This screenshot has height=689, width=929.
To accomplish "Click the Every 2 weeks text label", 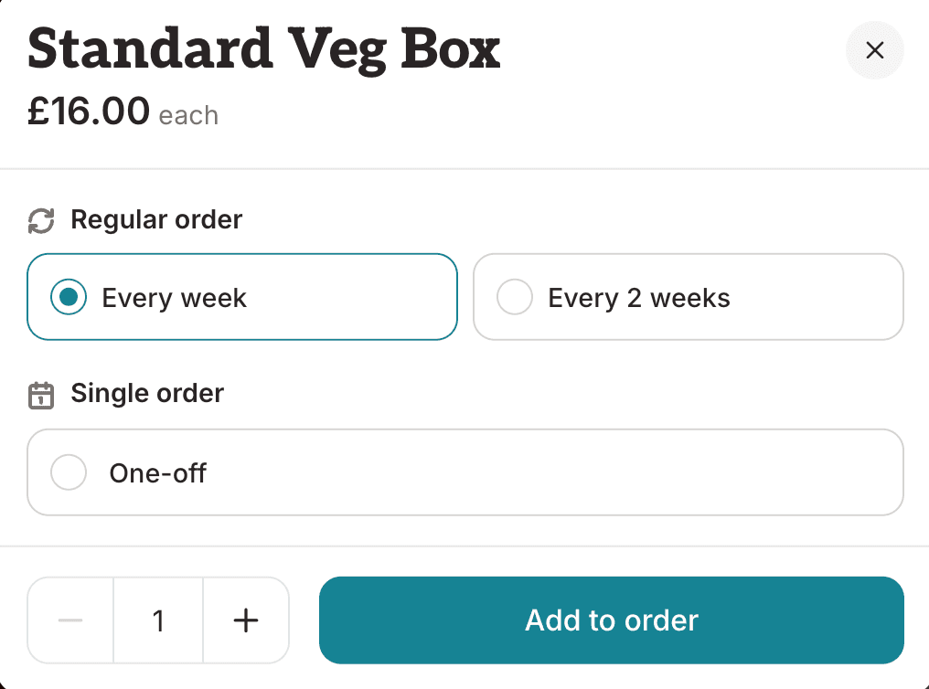I will tap(638, 298).
